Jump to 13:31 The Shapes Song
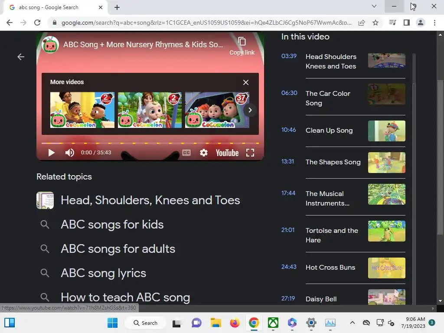Viewport: 444px width, 333px height. click(x=343, y=162)
